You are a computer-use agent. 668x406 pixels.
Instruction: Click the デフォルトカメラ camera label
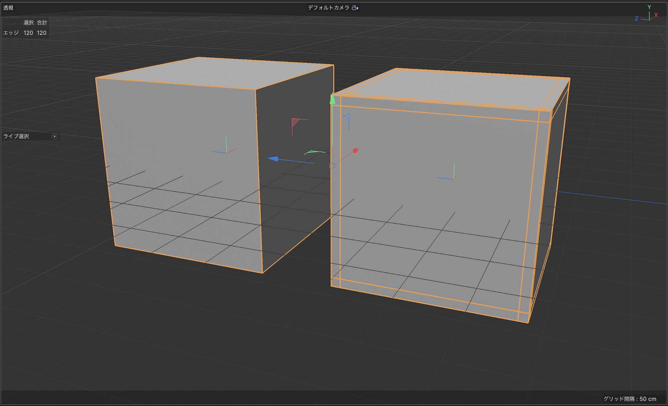[x=328, y=8]
